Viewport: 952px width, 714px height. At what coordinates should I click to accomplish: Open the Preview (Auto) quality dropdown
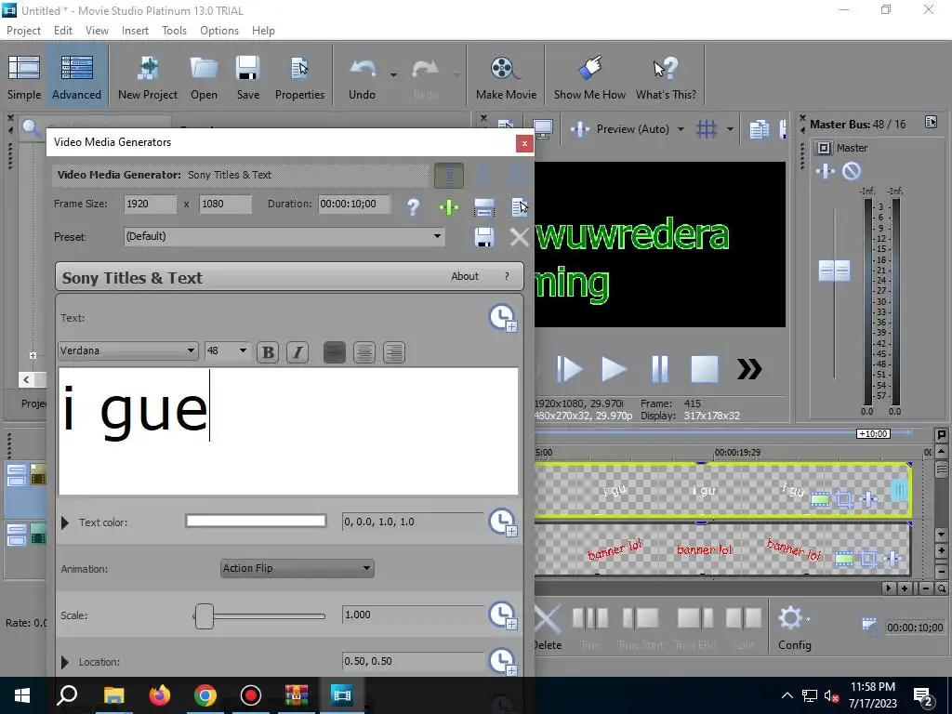(681, 129)
